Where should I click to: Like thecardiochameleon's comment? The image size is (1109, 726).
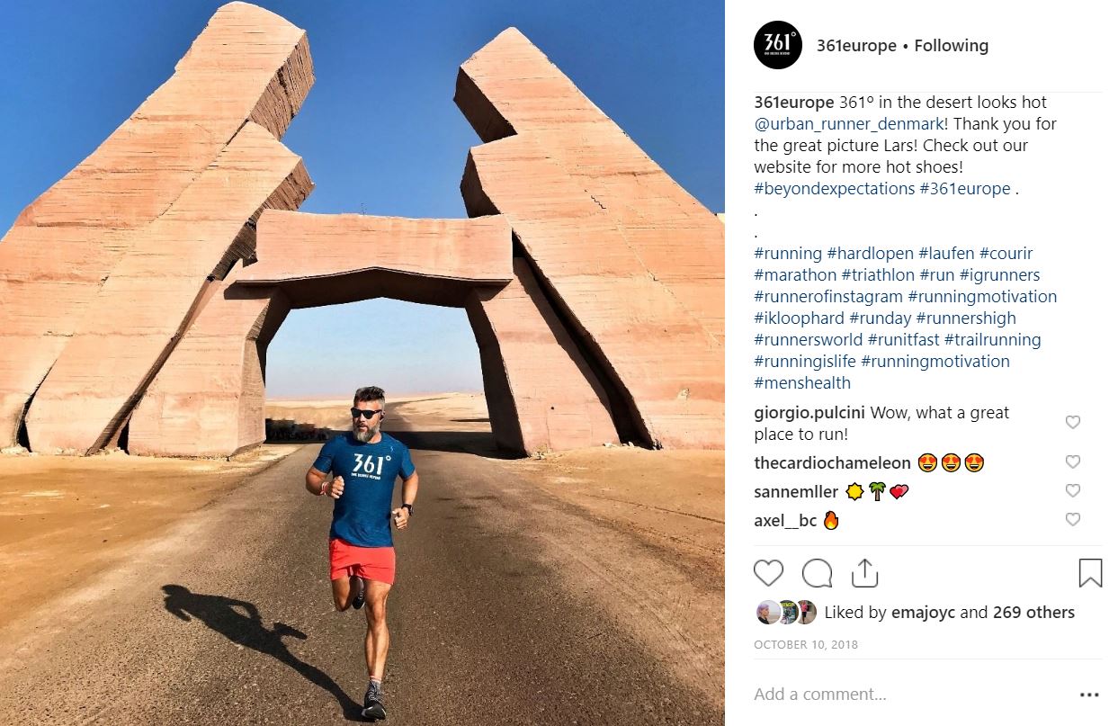coord(1072,462)
